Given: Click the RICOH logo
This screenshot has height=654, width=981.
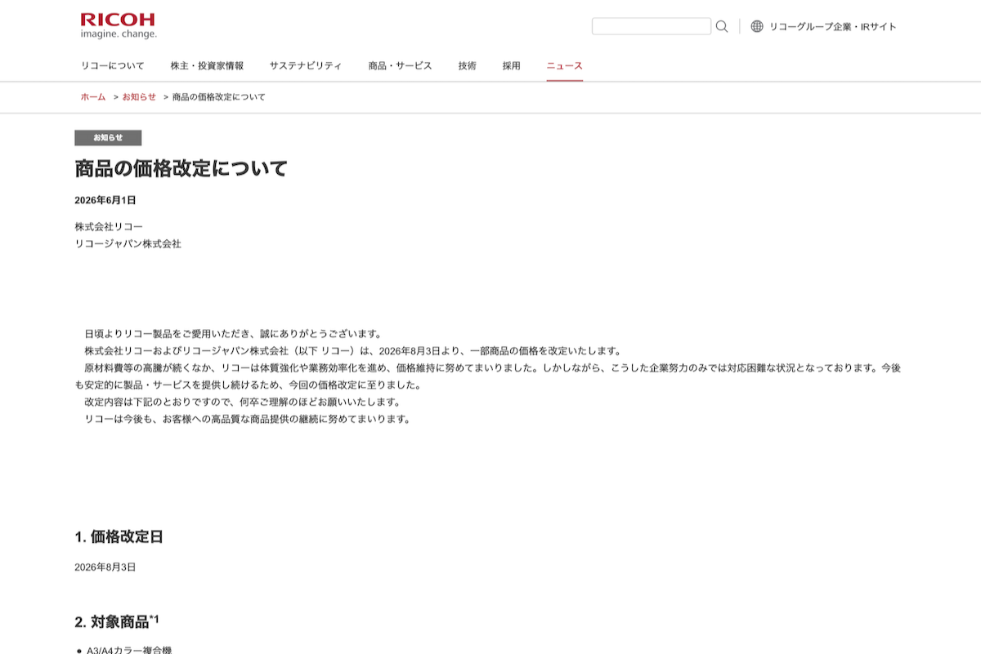Looking at the screenshot, I should [119, 25].
